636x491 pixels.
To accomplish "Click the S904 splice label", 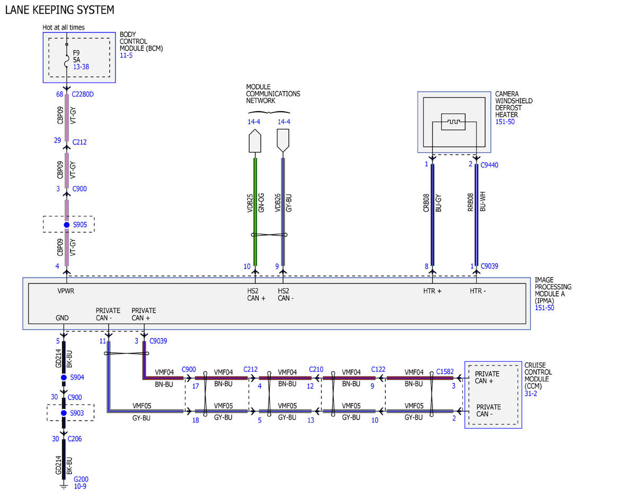I will point(77,378).
